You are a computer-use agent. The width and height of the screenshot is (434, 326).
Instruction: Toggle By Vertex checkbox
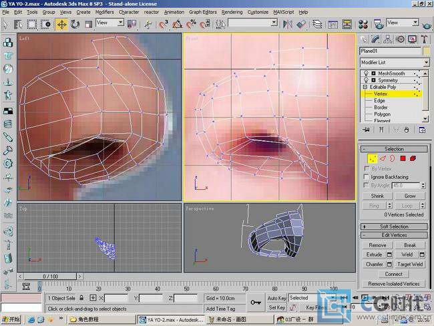coord(366,168)
